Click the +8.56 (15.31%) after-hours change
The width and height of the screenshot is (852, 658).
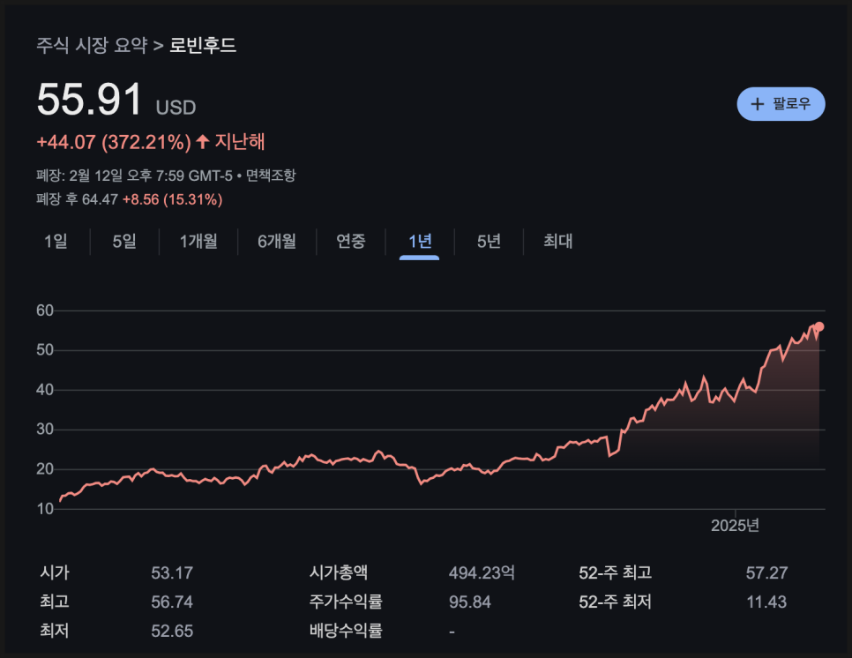[172, 199]
